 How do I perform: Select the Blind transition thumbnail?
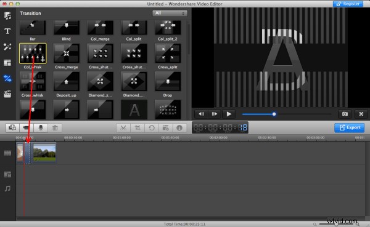(x=67, y=28)
